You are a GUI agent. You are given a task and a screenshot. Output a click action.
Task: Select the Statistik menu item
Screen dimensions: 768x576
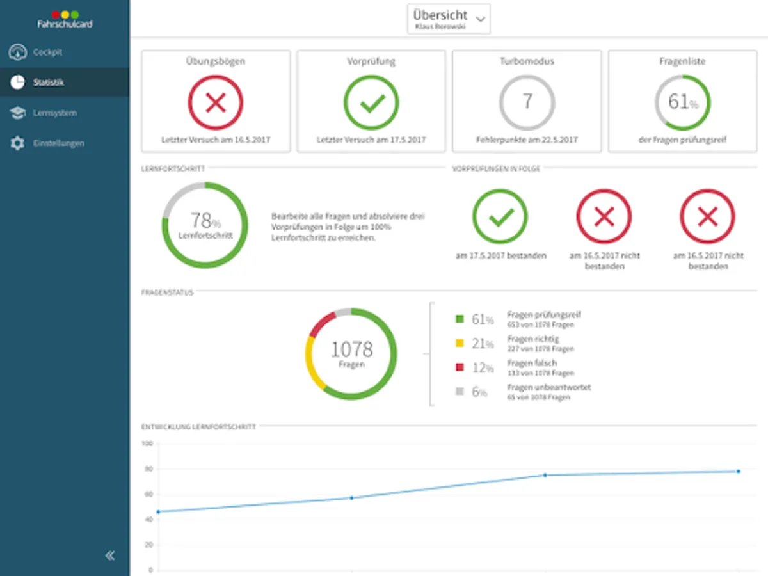(x=65, y=83)
